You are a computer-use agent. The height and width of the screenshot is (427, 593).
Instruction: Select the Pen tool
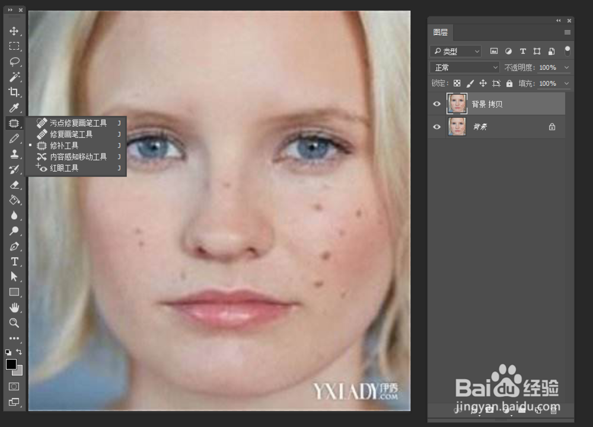pyautogui.click(x=14, y=246)
